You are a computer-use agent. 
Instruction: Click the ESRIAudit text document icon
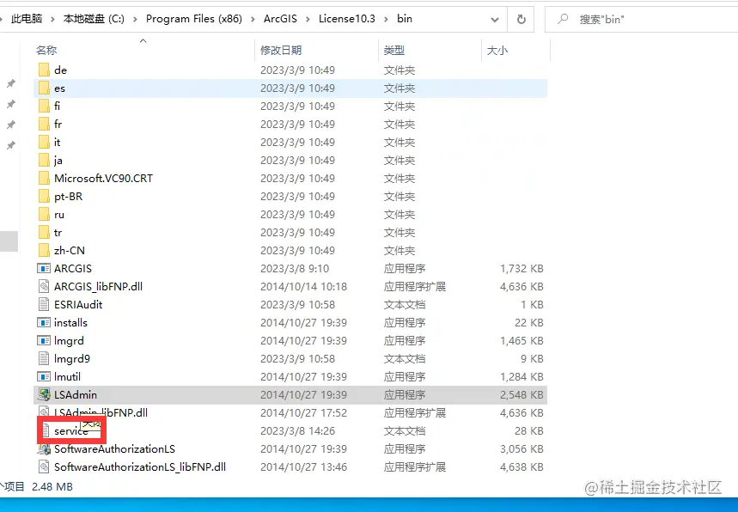(44, 304)
